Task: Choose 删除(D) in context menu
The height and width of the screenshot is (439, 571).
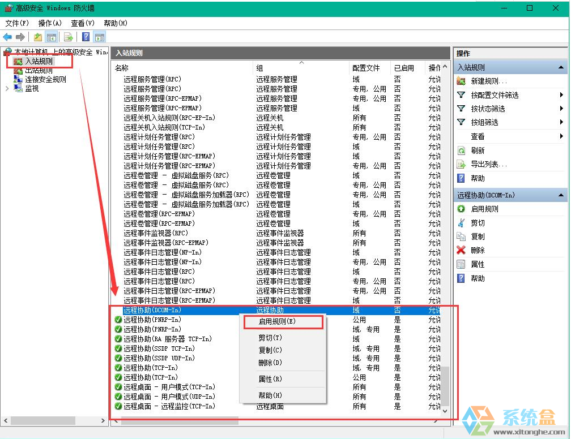Action: click(283, 363)
